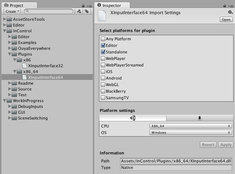Click the Project search field
Screen dimensions: 235x174
click(49, 11)
